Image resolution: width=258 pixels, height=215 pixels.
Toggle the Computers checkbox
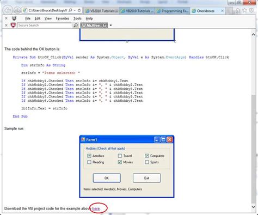147,156
